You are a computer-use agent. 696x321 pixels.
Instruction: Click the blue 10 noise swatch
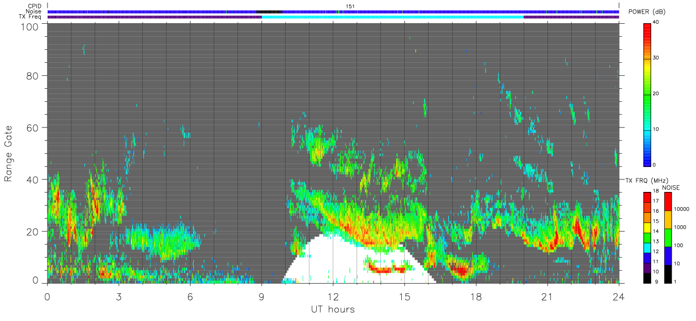[x=668, y=256]
